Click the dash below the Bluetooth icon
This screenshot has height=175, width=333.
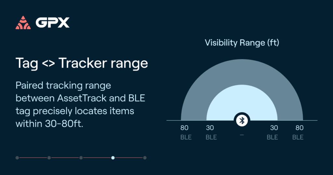242,135
